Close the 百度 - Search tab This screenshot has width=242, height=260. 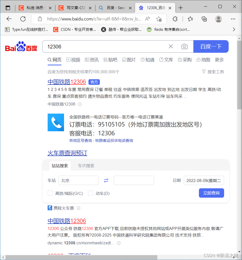(130, 8)
